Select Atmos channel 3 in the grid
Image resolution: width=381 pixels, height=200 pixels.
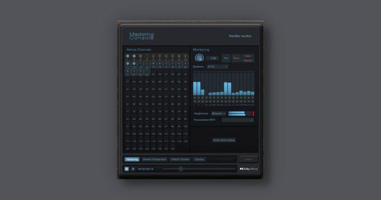click(x=140, y=57)
